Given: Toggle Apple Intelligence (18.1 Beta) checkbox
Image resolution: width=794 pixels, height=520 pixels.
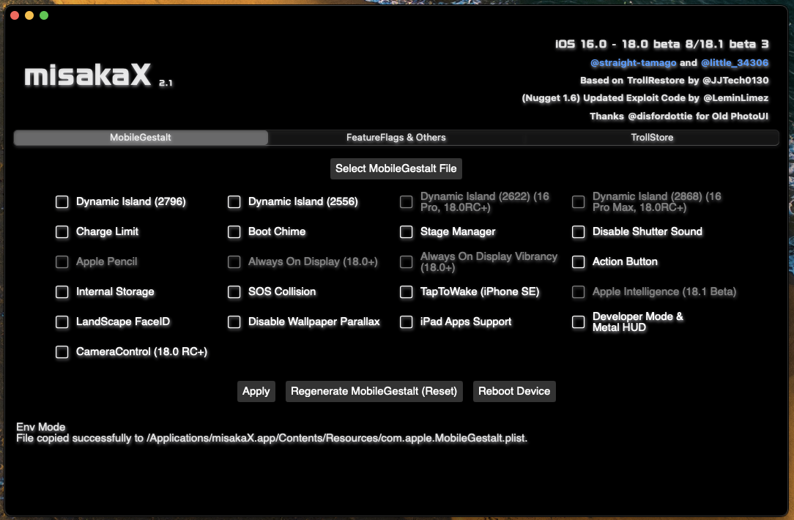Looking at the screenshot, I should pyautogui.click(x=578, y=292).
